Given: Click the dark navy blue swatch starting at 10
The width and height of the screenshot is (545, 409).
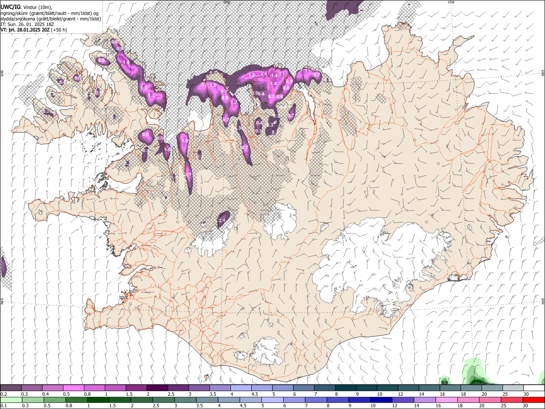Looking at the screenshot, I should (x=381, y=400).
